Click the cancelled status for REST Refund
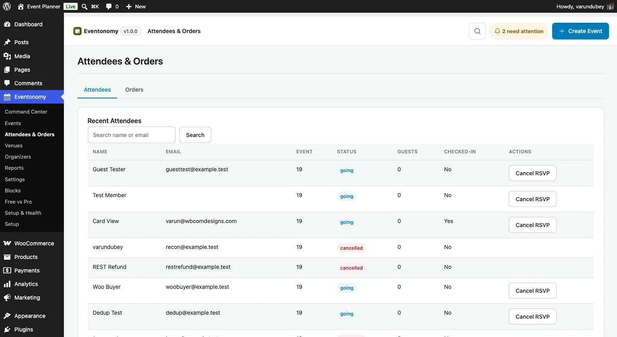Viewport: 617px width, 337px height. (351, 268)
